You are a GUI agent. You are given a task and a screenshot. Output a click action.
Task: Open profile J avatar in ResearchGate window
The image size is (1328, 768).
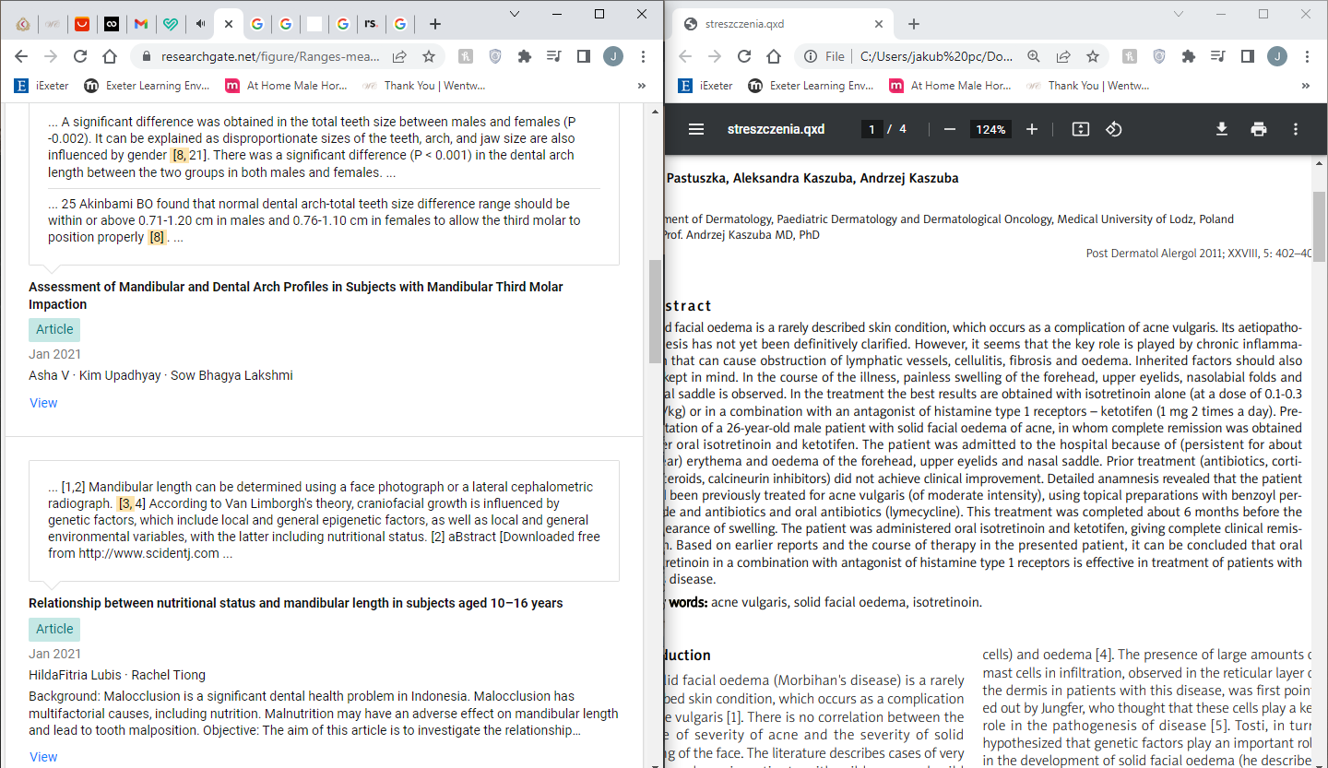pyautogui.click(x=612, y=56)
